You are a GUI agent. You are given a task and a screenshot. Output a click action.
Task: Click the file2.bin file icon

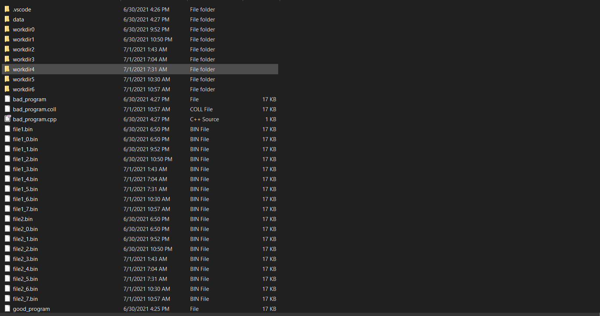pyautogui.click(x=7, y=218)
